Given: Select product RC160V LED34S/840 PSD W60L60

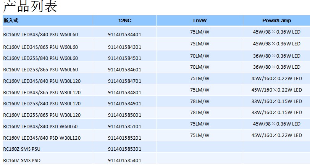Looking at the screenshot, I should point(40,126).
